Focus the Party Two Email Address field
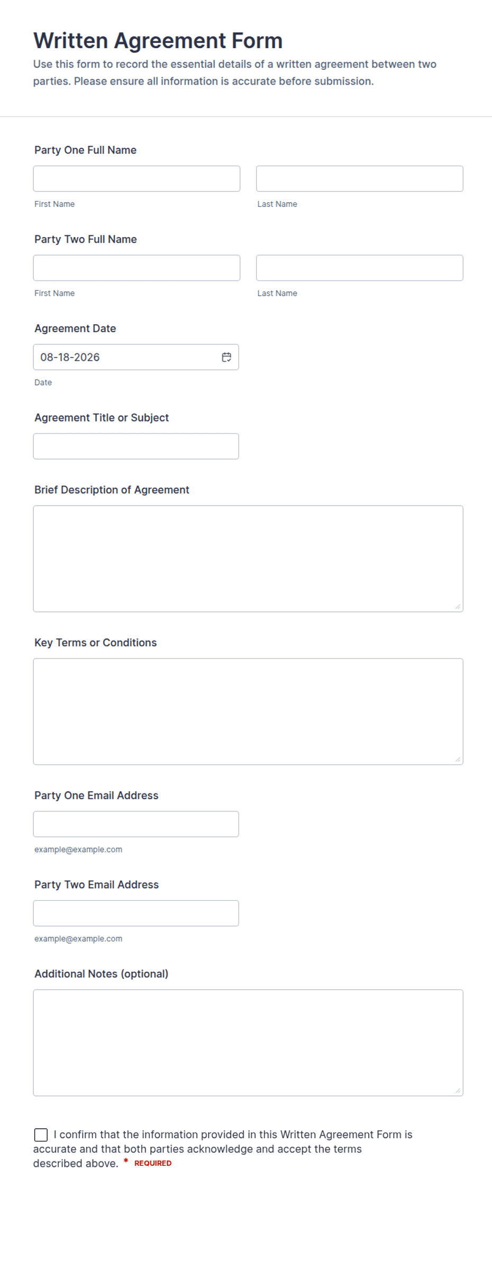Viewport: 492px width, 1279px height. point(136,913)
